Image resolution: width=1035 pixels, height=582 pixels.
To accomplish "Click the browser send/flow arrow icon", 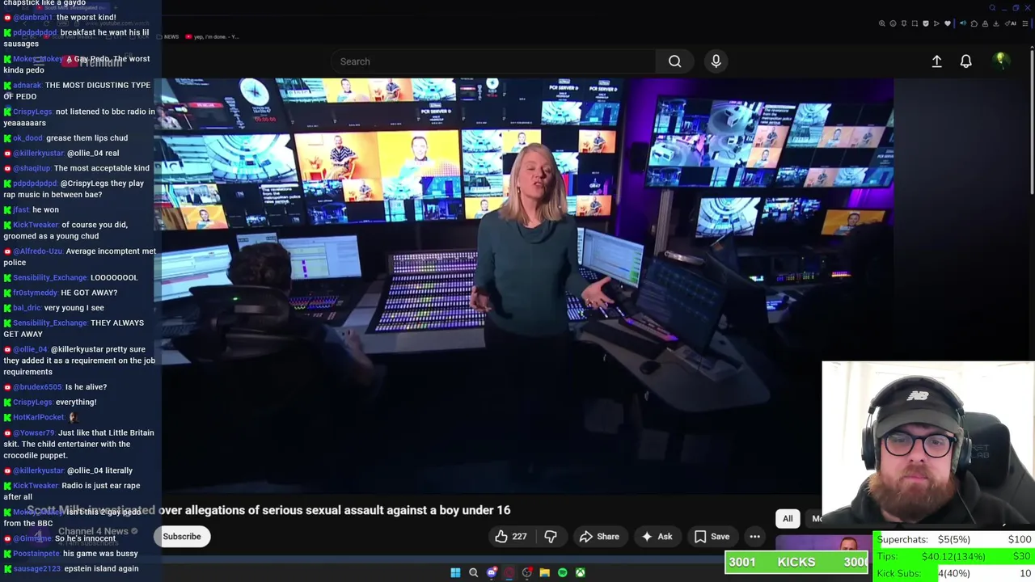I will 936,23.
